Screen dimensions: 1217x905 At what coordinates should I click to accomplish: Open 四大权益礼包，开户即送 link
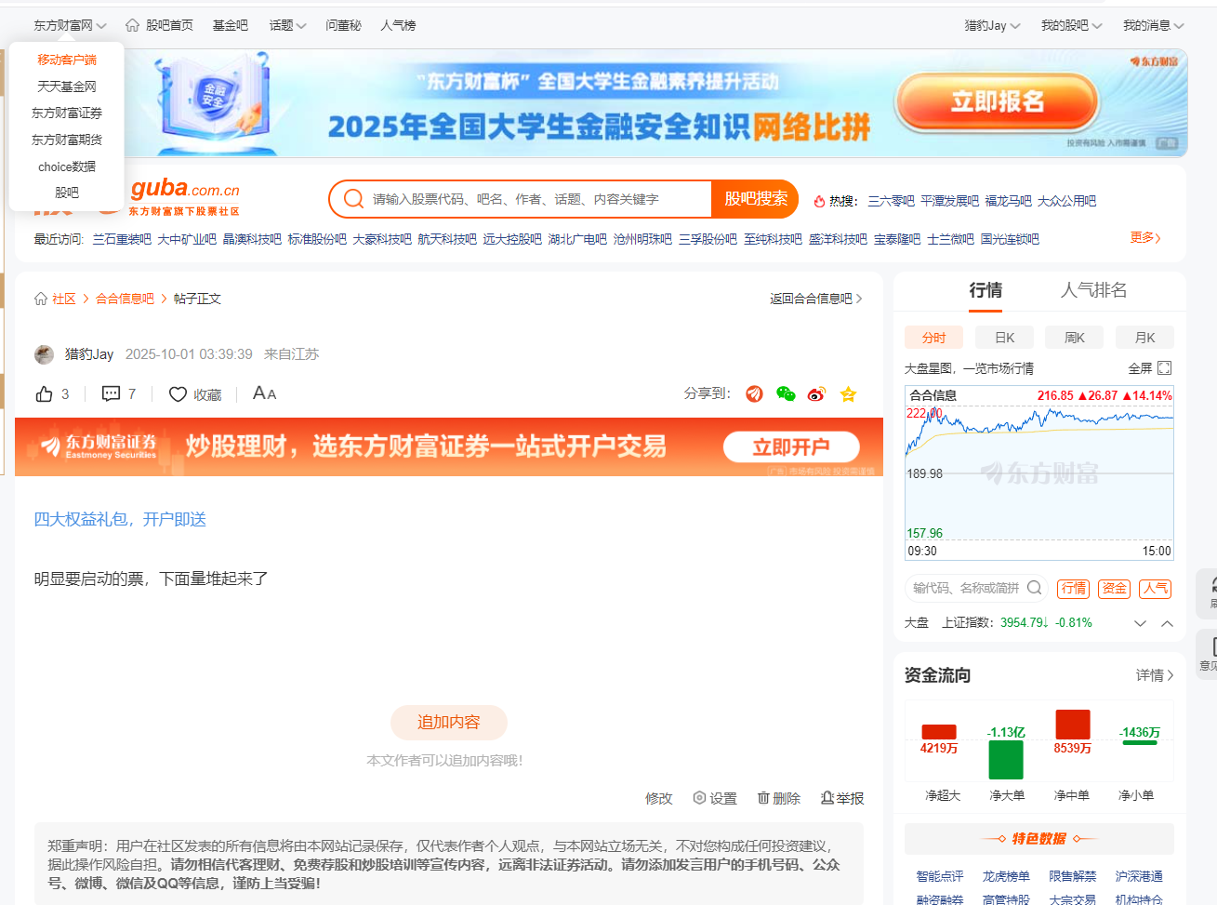[120, 519]
